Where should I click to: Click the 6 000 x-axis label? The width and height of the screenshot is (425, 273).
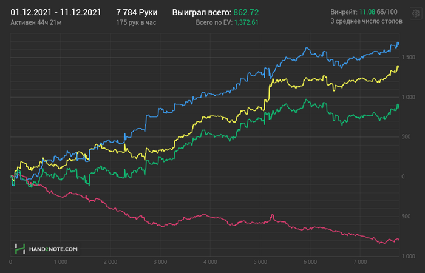coord(310,262)
